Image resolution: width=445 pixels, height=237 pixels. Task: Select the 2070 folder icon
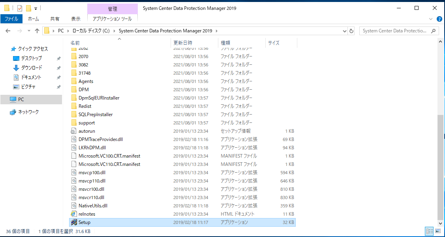coord(74,56)
